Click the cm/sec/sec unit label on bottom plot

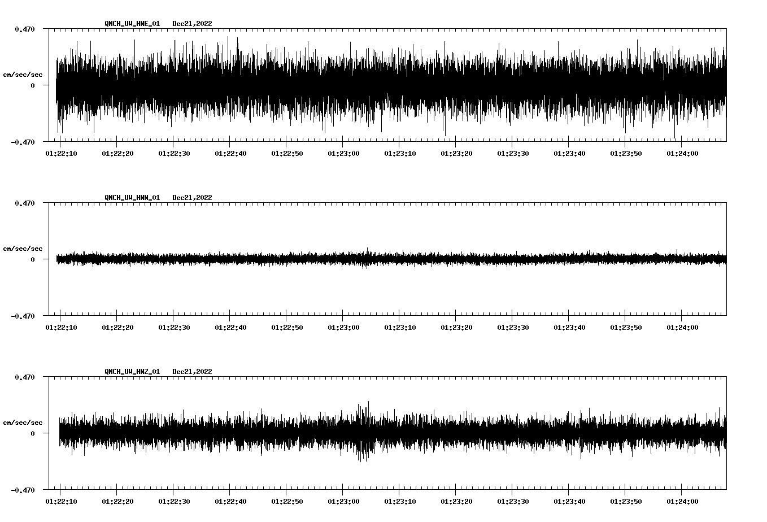tap(23, 421)
